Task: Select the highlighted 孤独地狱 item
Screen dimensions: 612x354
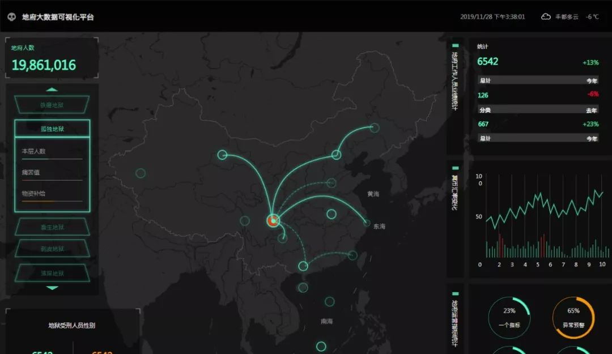Action: (x=52, y=129)
